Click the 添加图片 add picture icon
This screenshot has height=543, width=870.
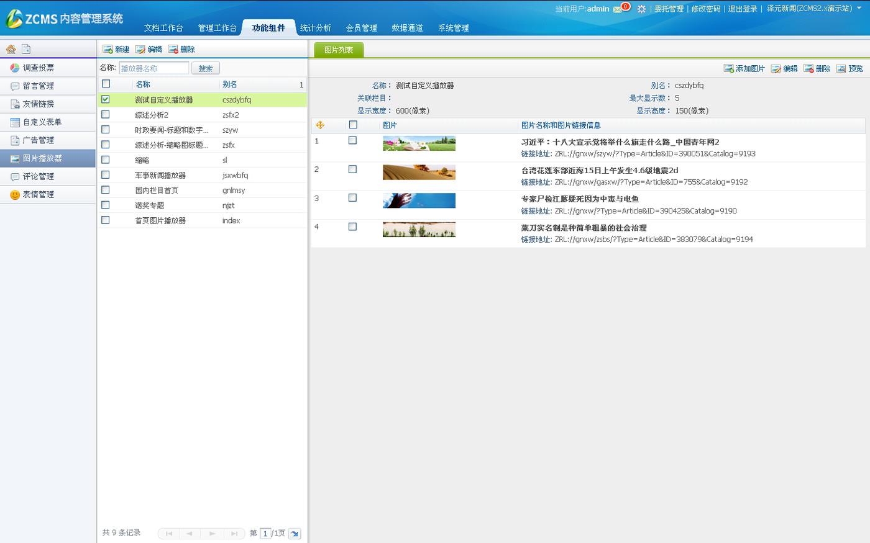coord(728,68)
